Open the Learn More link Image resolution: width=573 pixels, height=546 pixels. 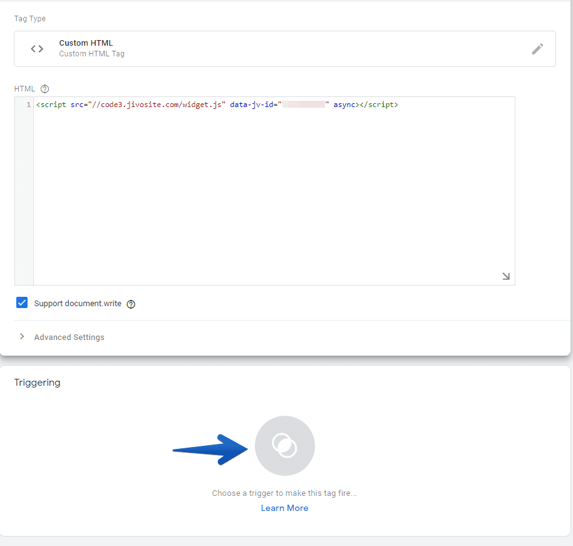pos(284,508)
